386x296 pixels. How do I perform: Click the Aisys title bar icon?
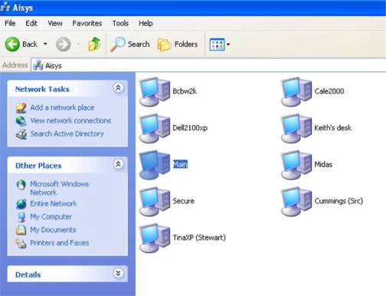pyautogui.click(x=5, y=8)
